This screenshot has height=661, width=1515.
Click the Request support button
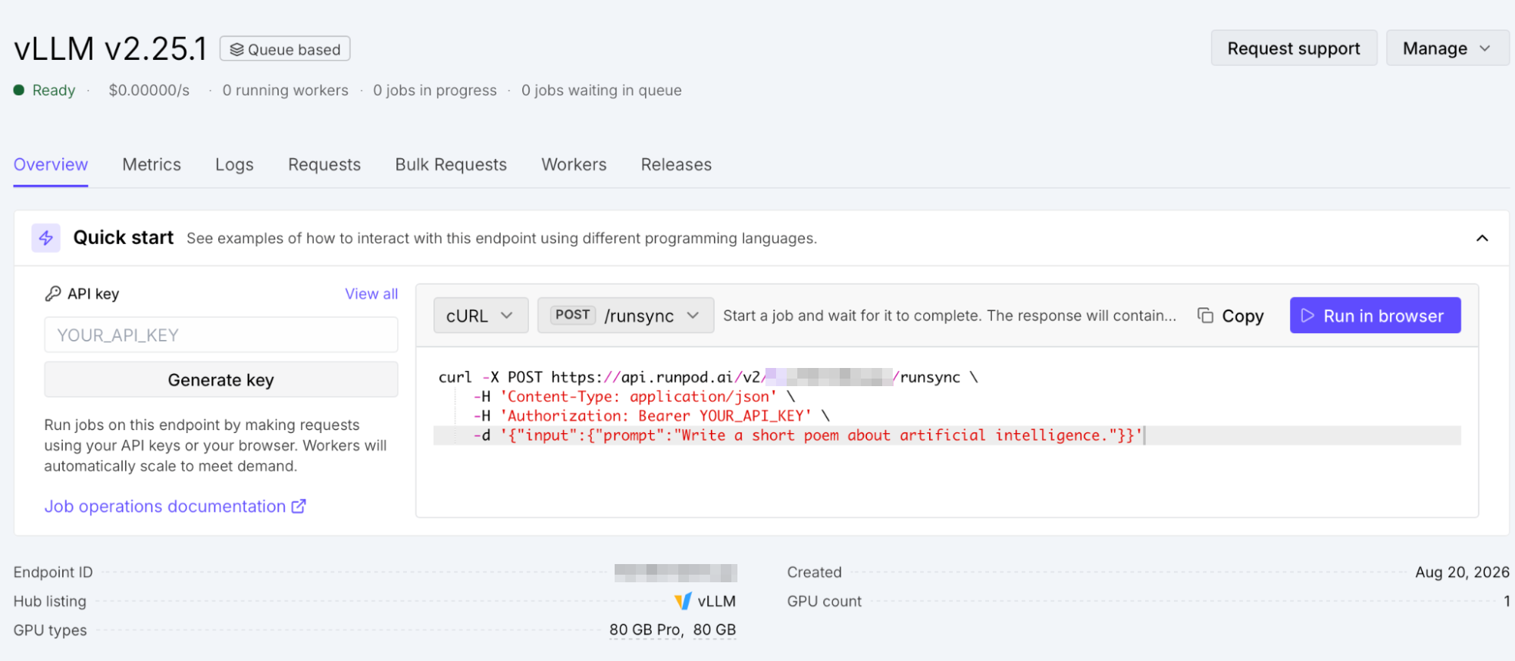(x=1294, y=48)
